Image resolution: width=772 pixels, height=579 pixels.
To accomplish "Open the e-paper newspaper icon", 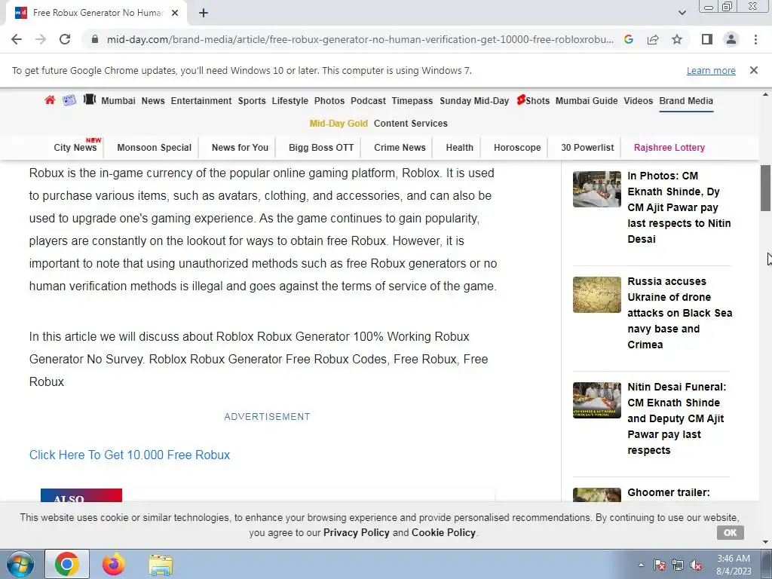I will click(69, 100).
